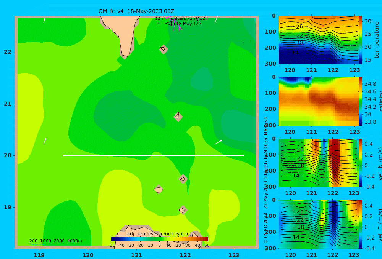Click the temperature section plot
The image size is (382, 259).
319,40
